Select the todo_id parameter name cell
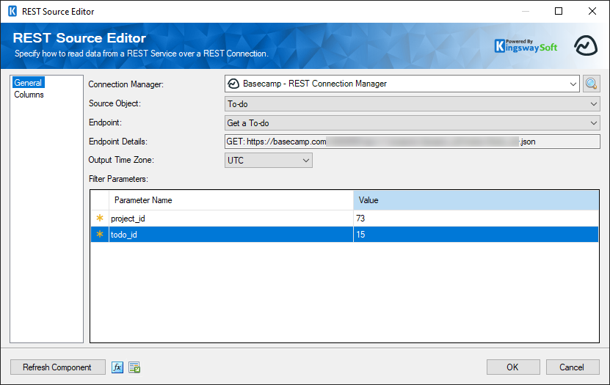Screen dimensions: 610x385 (x=231, y=234)
